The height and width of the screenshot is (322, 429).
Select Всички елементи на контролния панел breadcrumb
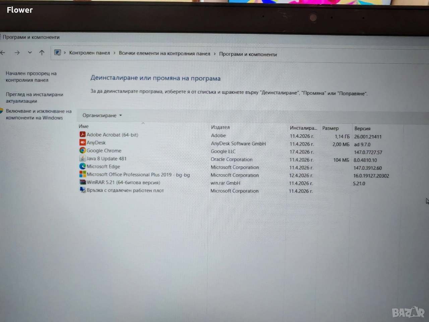165,54
